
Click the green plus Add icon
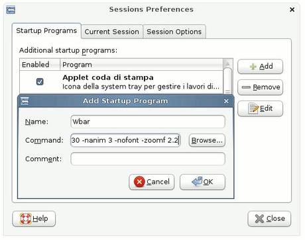point(253,66)
